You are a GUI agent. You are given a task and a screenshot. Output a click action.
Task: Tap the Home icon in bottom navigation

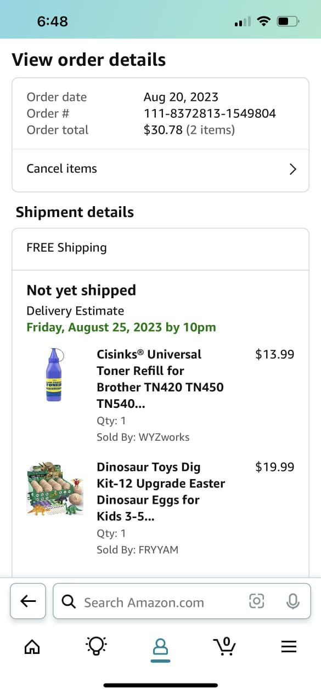pyautogui.click(x=32, y=647)
